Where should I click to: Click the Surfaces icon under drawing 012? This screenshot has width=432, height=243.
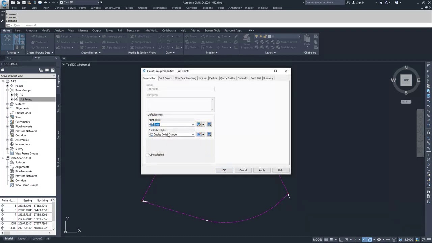coord(12,104)
